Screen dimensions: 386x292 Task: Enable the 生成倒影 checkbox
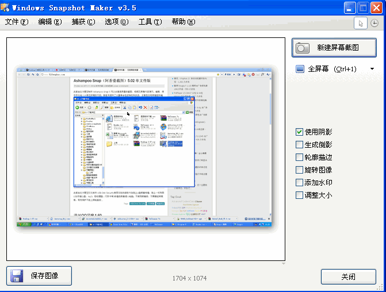tap(299, 145)
